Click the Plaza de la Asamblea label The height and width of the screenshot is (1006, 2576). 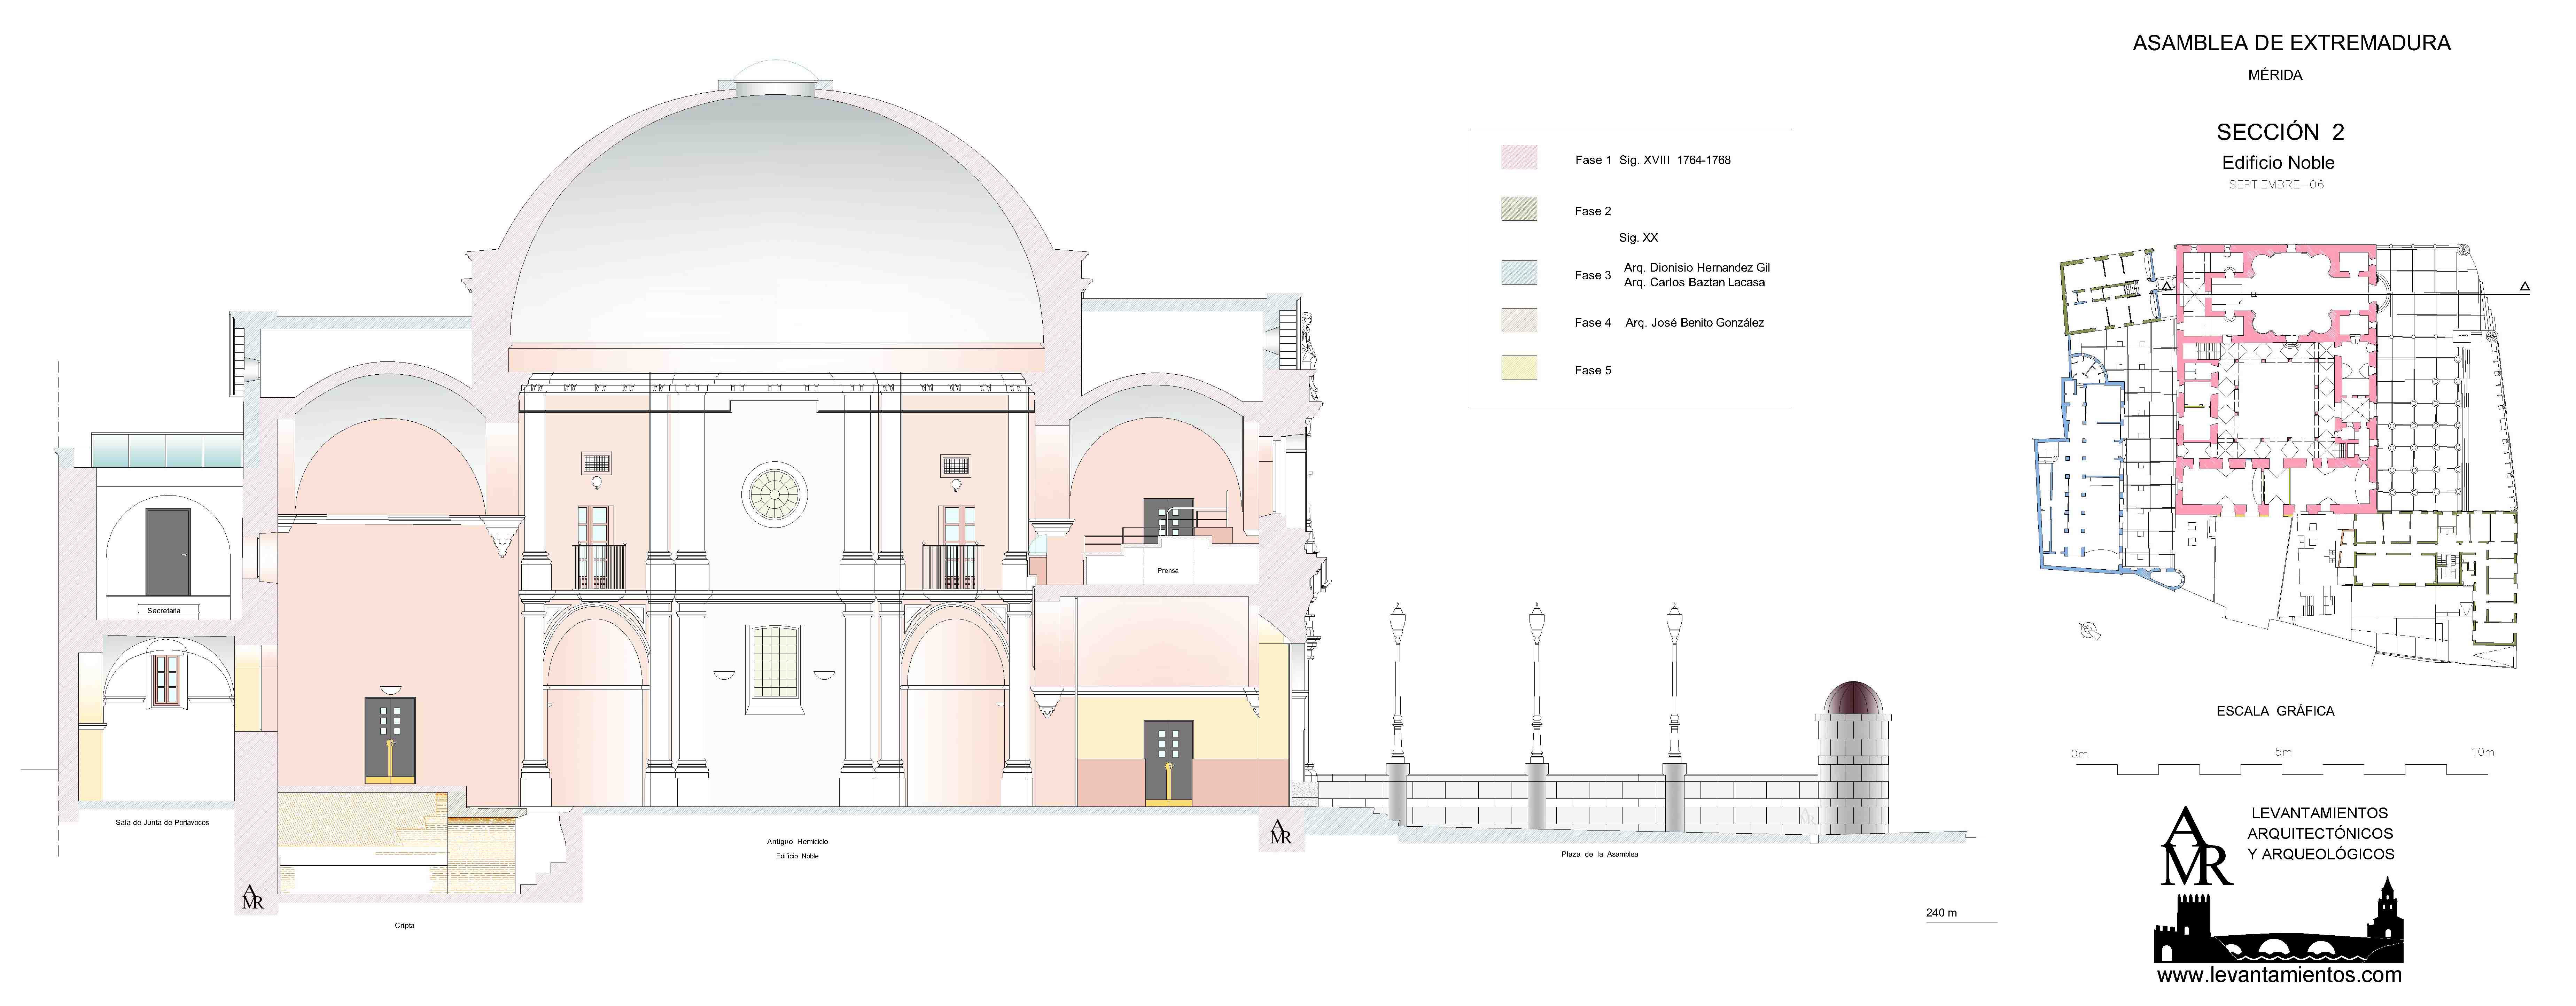(x=1599, y=854)
